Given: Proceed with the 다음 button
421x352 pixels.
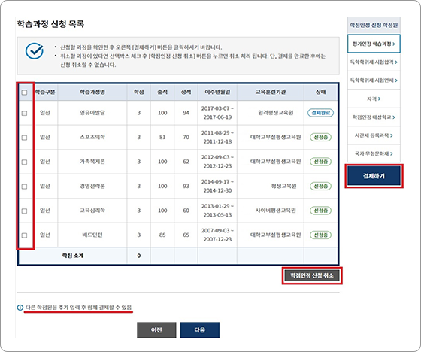Looking at the screenshot, I should 200,330.
